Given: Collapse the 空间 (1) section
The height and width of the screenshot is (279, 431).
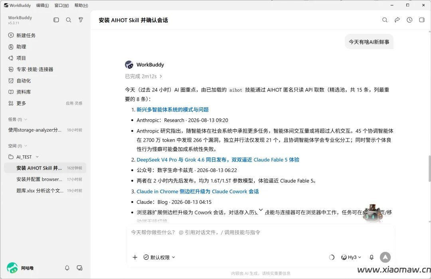Looking at the screenshot, I should (x=26, y=146).
